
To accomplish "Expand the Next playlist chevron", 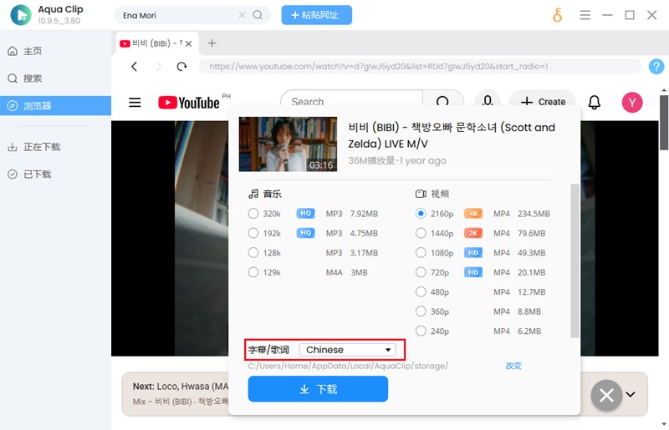I will click(631, 394).
